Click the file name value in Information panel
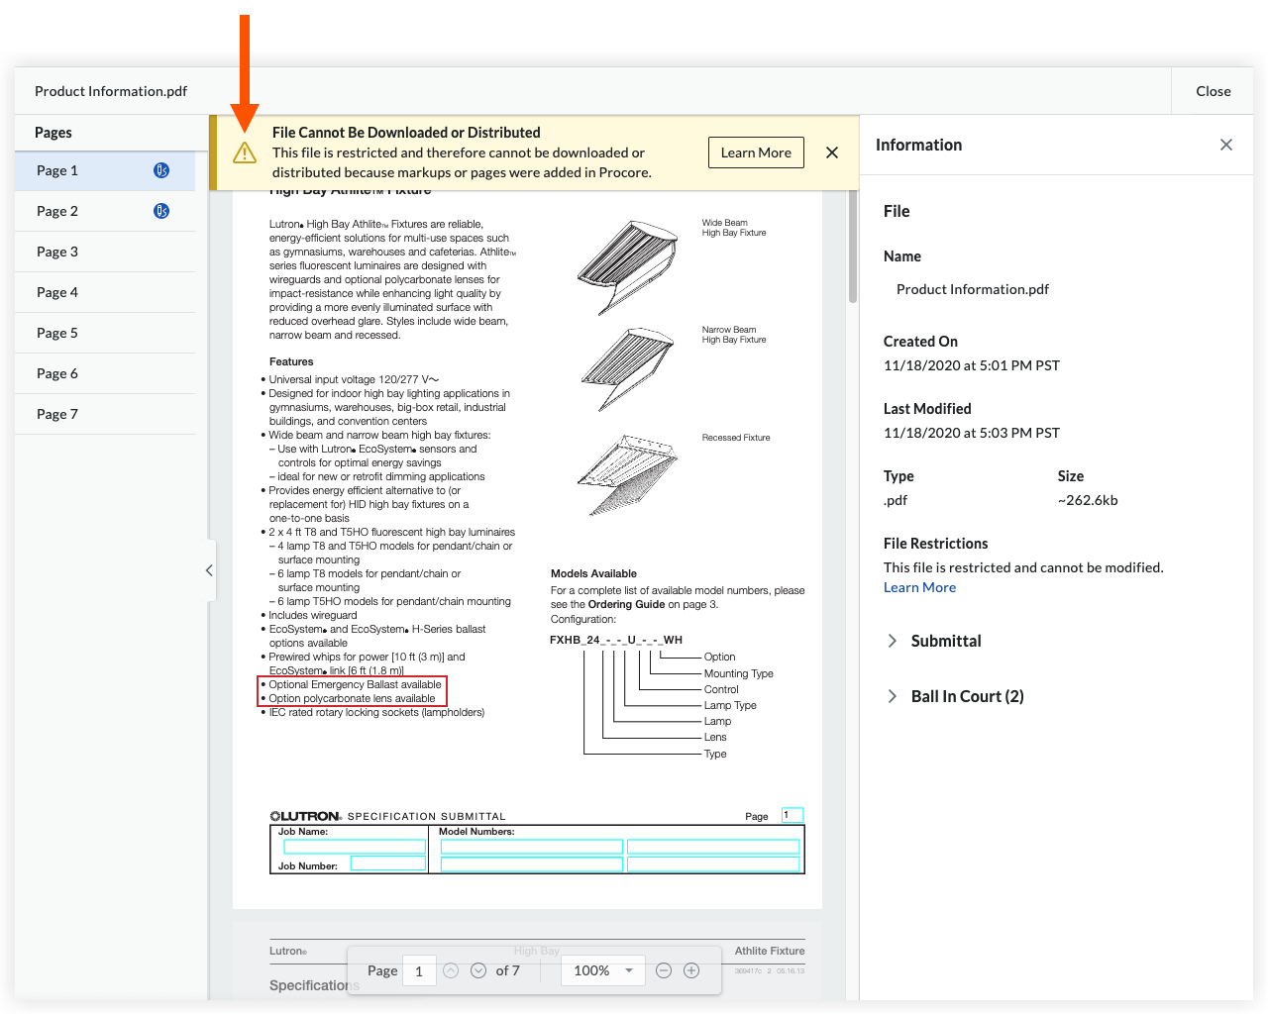The image size is (1268, 1015). [x=973, y=289]
